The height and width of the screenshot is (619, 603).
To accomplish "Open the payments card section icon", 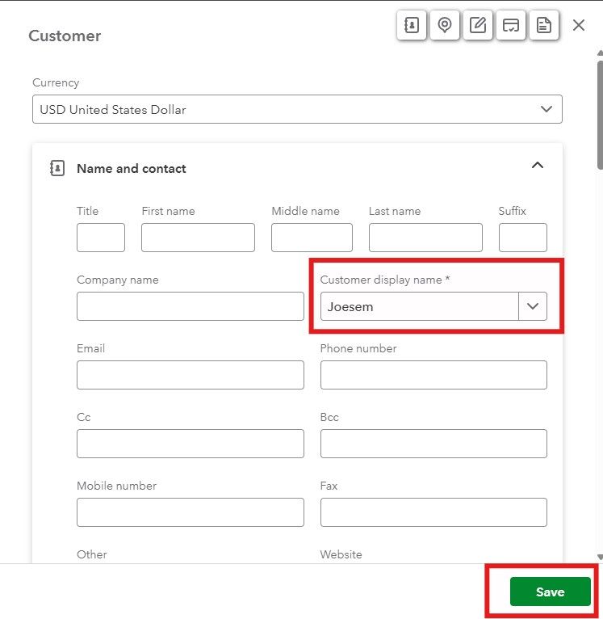I will point(511,25).
